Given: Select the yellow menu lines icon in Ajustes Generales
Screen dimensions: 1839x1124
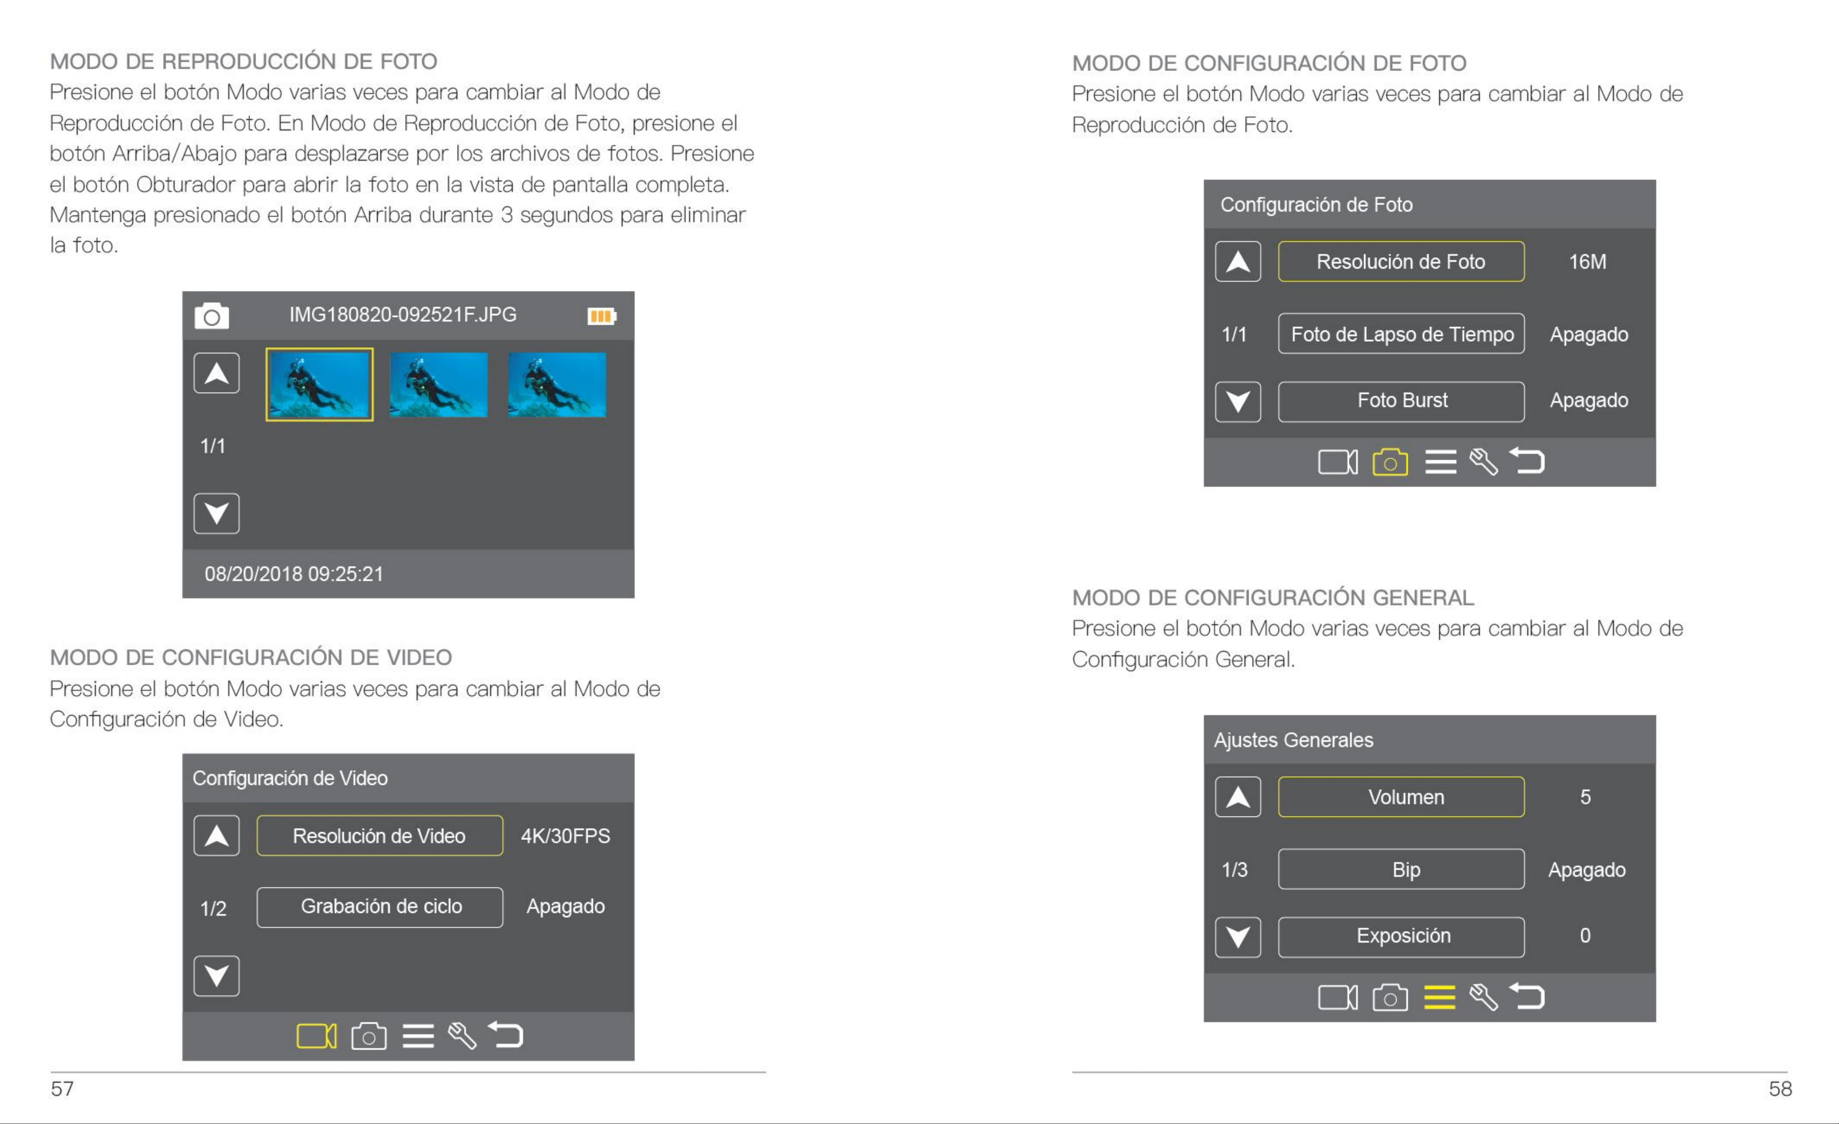Looking at the screenshot, I should pyautogui.click(x=1440, y=997).
